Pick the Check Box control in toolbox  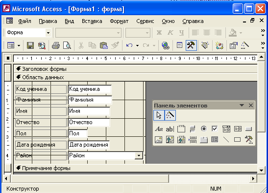click(x=215, y=129)
